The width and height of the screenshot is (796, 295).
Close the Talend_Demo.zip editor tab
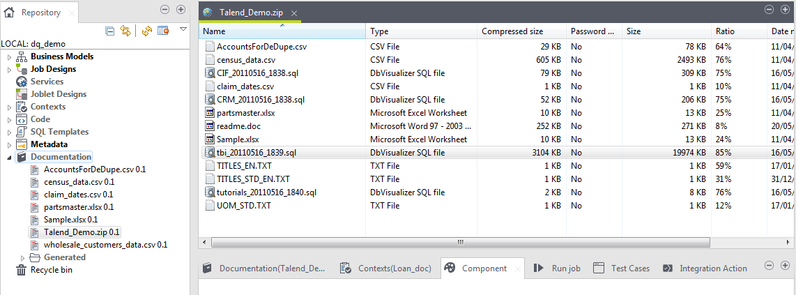pos(295,13)
